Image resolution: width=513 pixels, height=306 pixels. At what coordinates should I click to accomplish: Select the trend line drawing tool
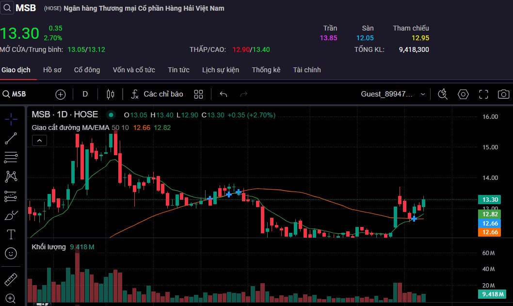(11, 138)
